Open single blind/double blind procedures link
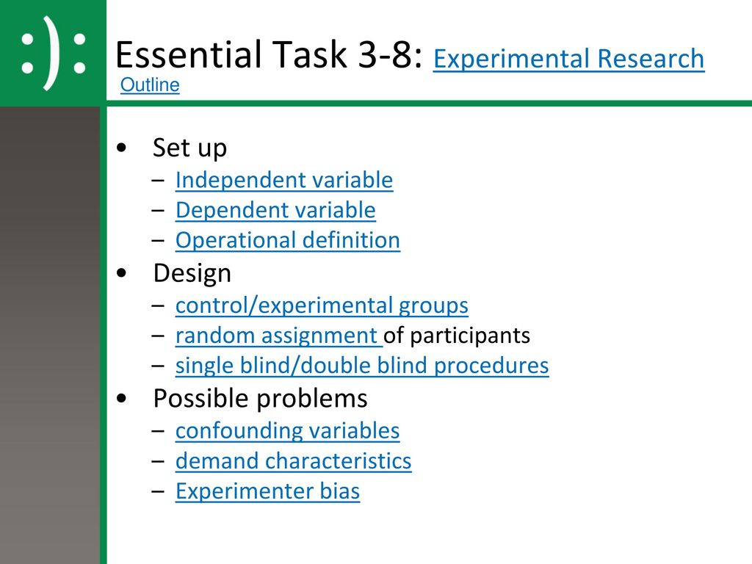 click(362, 366)
